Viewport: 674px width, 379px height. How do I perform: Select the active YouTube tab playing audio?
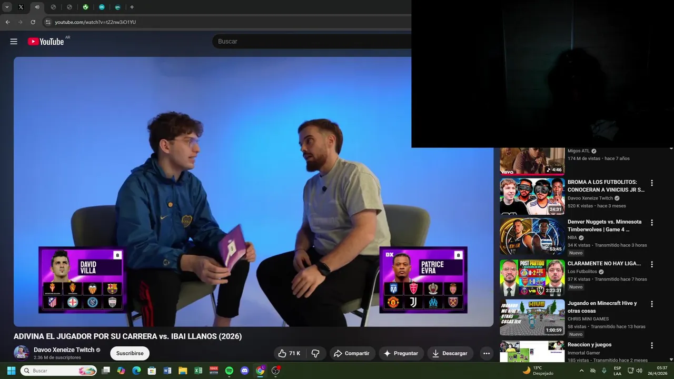pyautogui.click(x=37, y=7)
